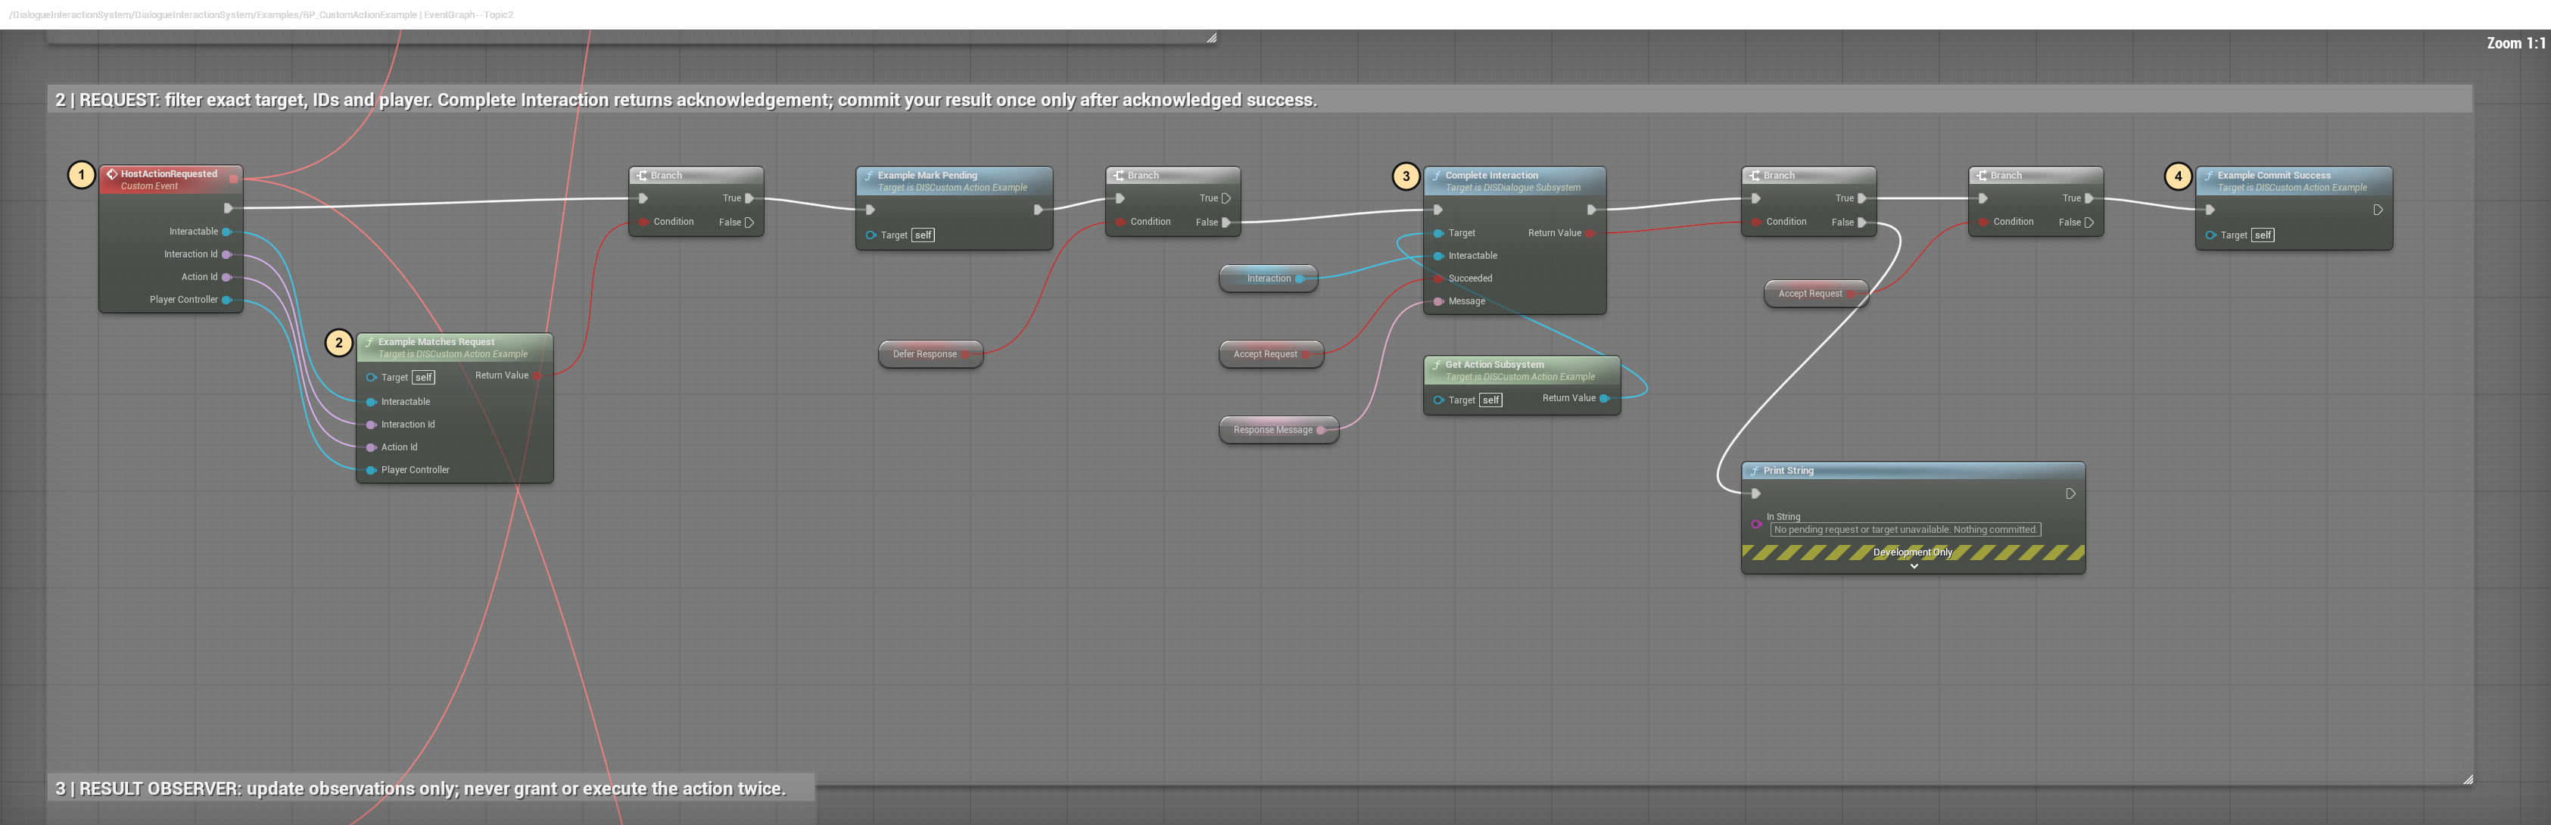Select the Interaction variable node
The height and width of the screenshot is (825, 2551).
point(1269,279)
